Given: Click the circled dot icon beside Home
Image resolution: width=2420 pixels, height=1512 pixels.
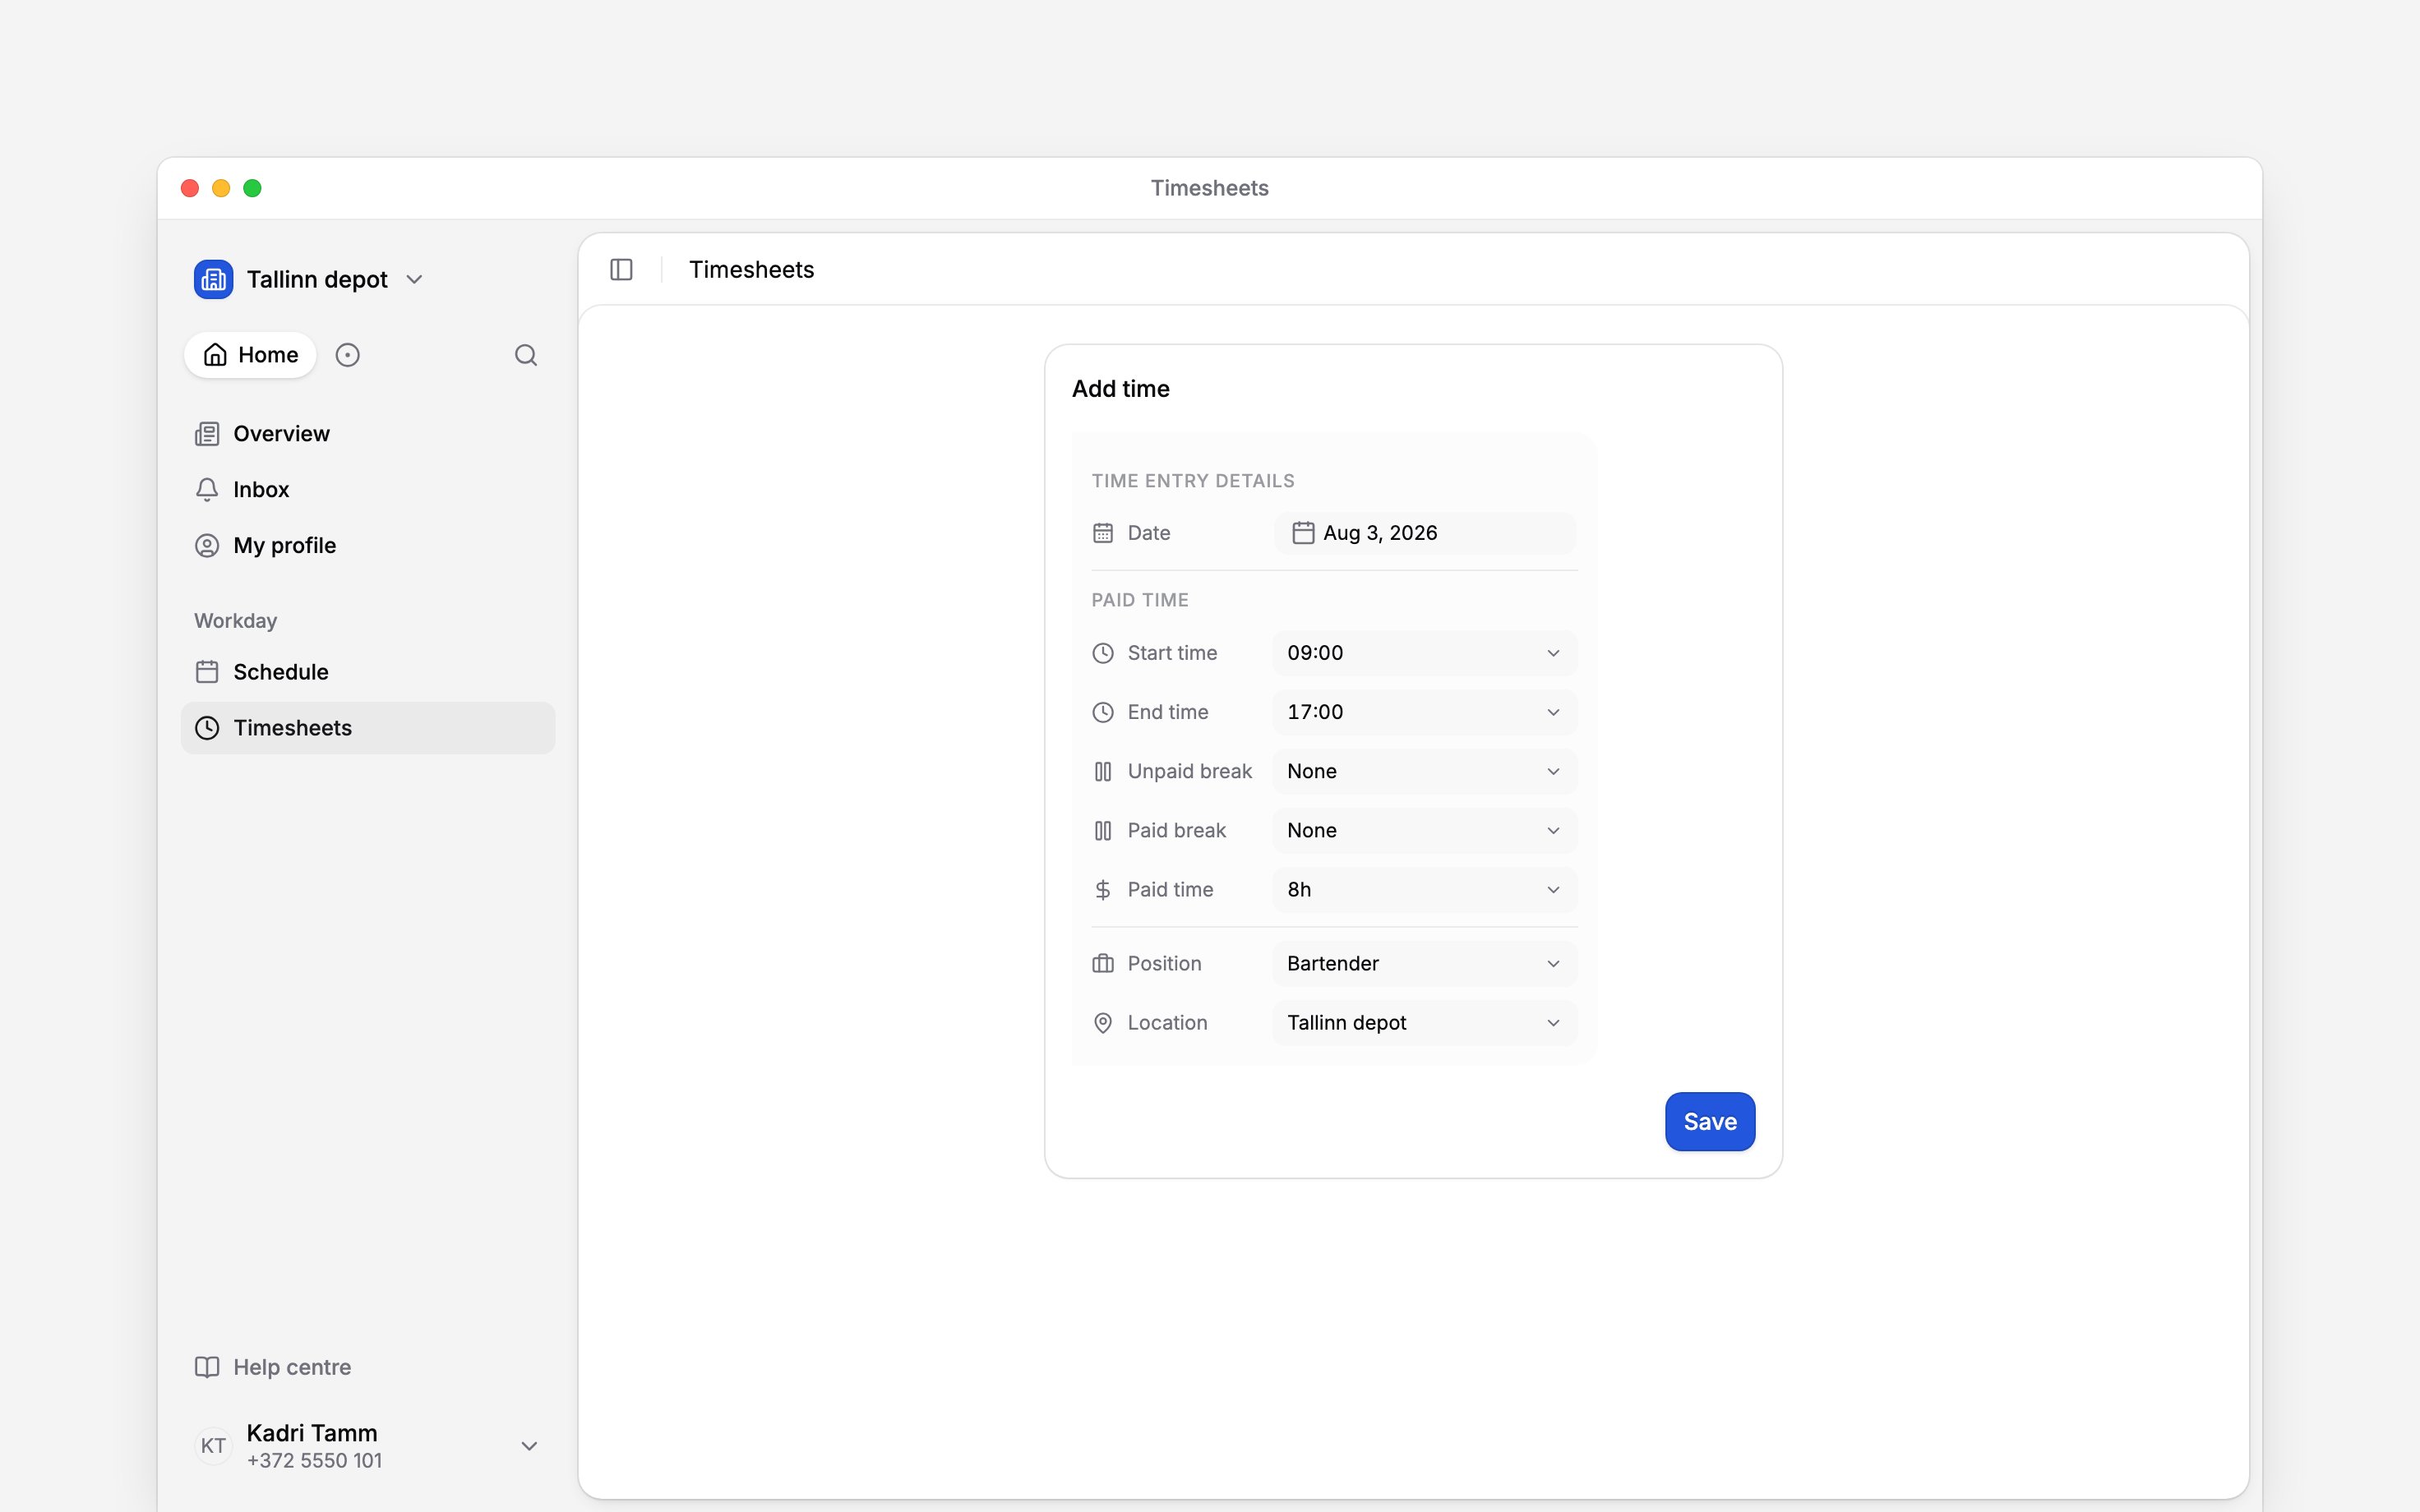Looking at the screenshot, I should (x=347, y=355).
